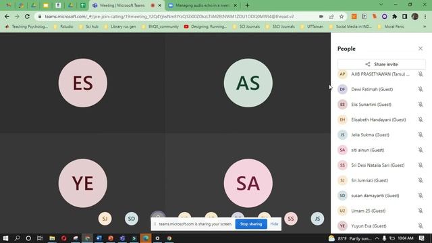Screen dimensions: 432x243
Task: Toggle muted mic icon for Sri Jumriati
Action: 421,180
